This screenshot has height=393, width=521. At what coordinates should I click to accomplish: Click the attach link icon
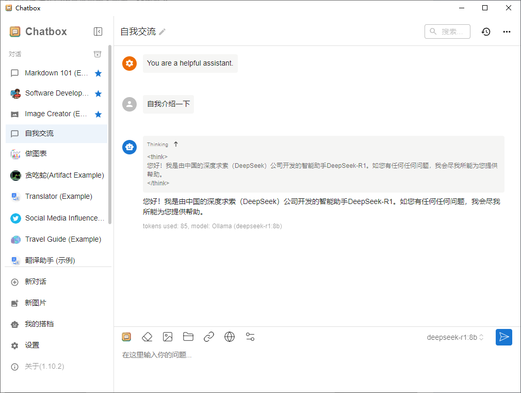pyautogui.click(x=209, y=337)
